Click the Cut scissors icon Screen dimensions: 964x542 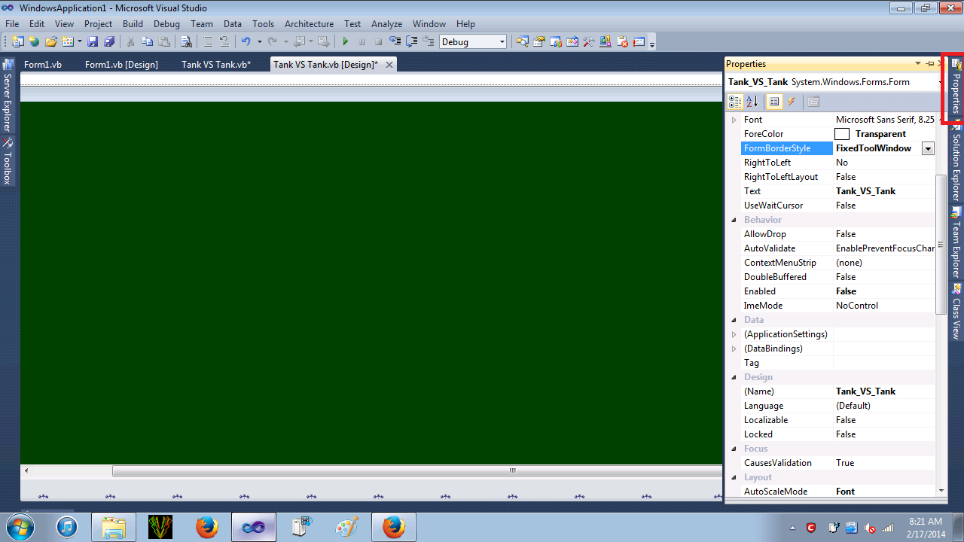pos(130,42)
